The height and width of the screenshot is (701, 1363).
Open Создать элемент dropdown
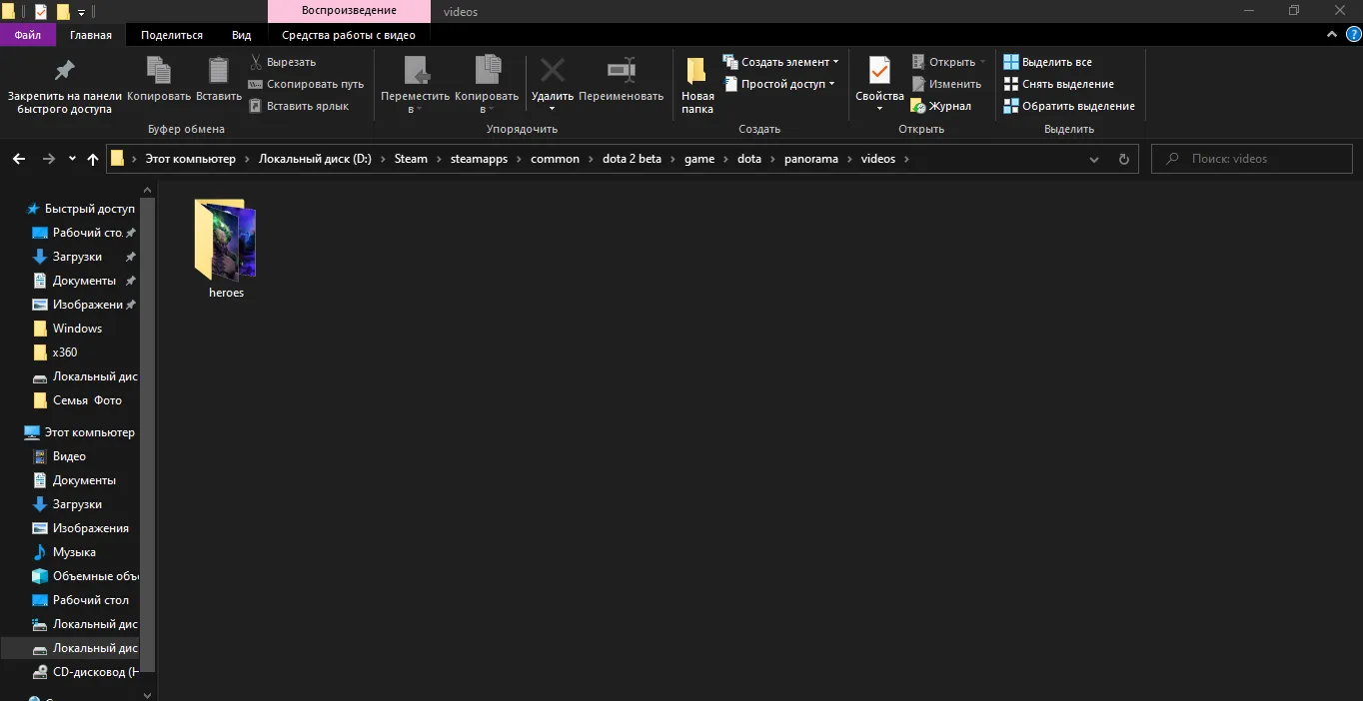[780, 62]
